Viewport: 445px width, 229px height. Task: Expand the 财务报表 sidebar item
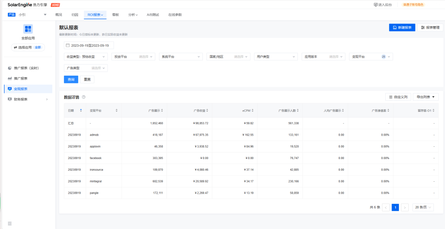28,99
